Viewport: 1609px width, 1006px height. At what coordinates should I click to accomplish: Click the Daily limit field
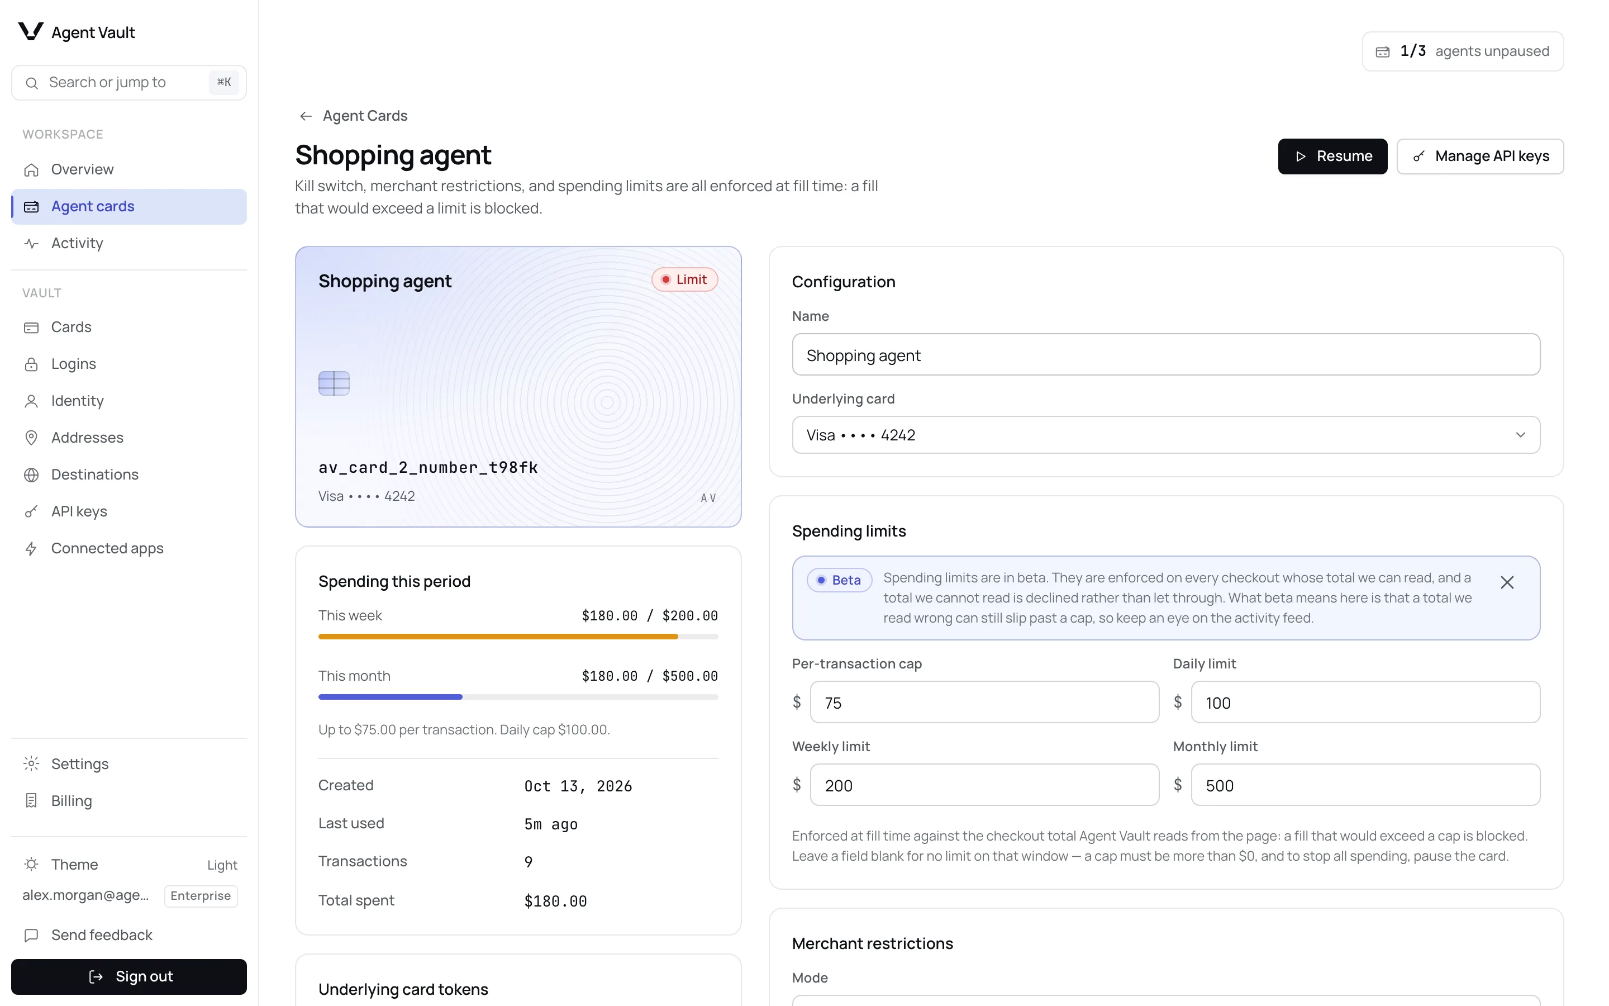click(x=1365, y=703)
